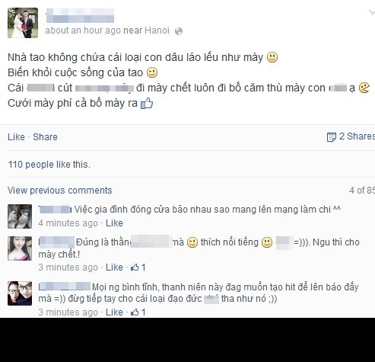
Task: Click the 'about an hour ago' timestamp
Action: (83, 30)
